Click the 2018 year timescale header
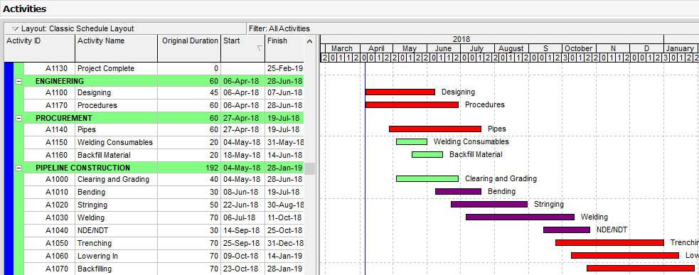Image resolution: width=699 pixels, height=275 pixels. pos(461,39)
